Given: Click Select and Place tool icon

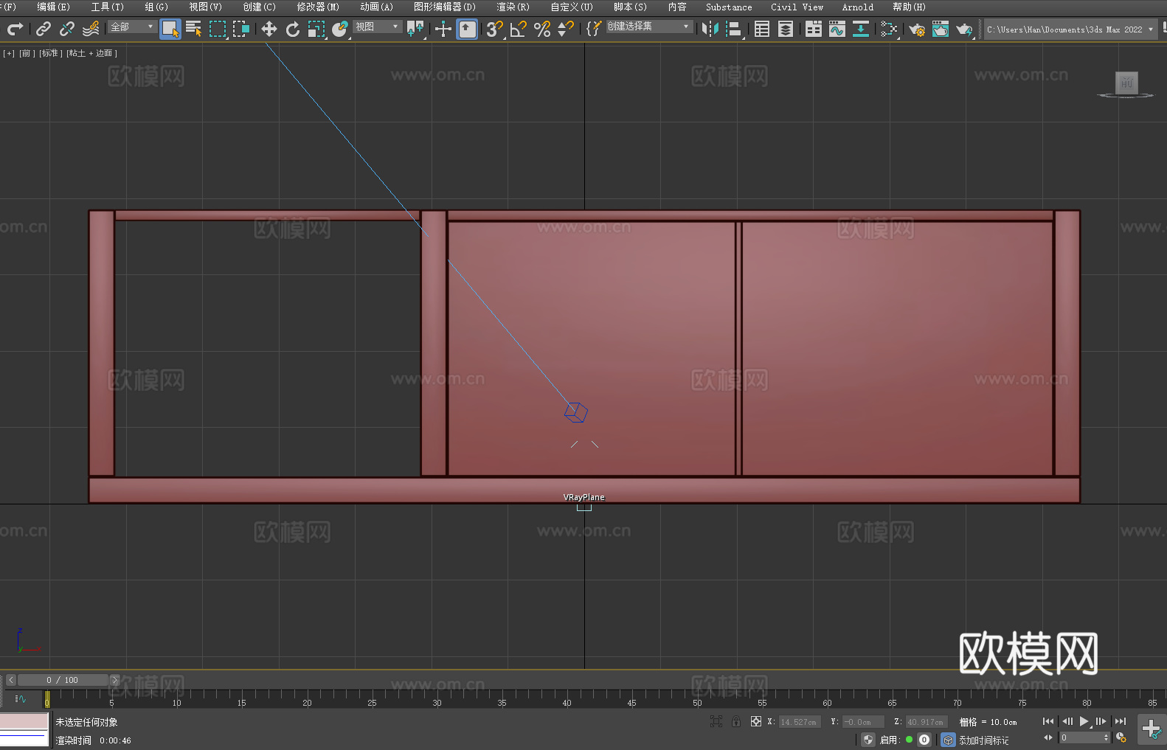Looking at the screenshot, I should (340, 29).
